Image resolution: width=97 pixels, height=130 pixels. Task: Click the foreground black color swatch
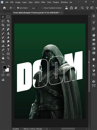point(5,67)
